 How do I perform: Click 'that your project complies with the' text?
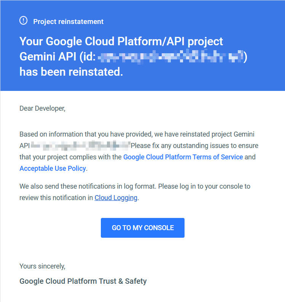[70, 157]
